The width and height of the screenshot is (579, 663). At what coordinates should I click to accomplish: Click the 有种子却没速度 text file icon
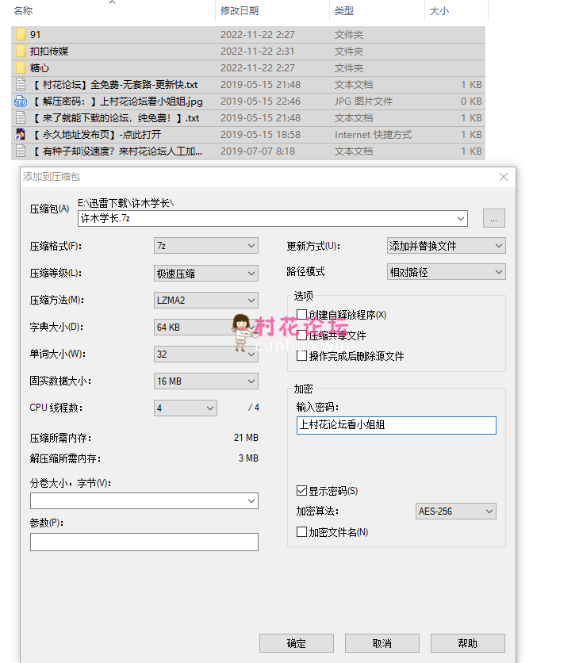(21, 151)
